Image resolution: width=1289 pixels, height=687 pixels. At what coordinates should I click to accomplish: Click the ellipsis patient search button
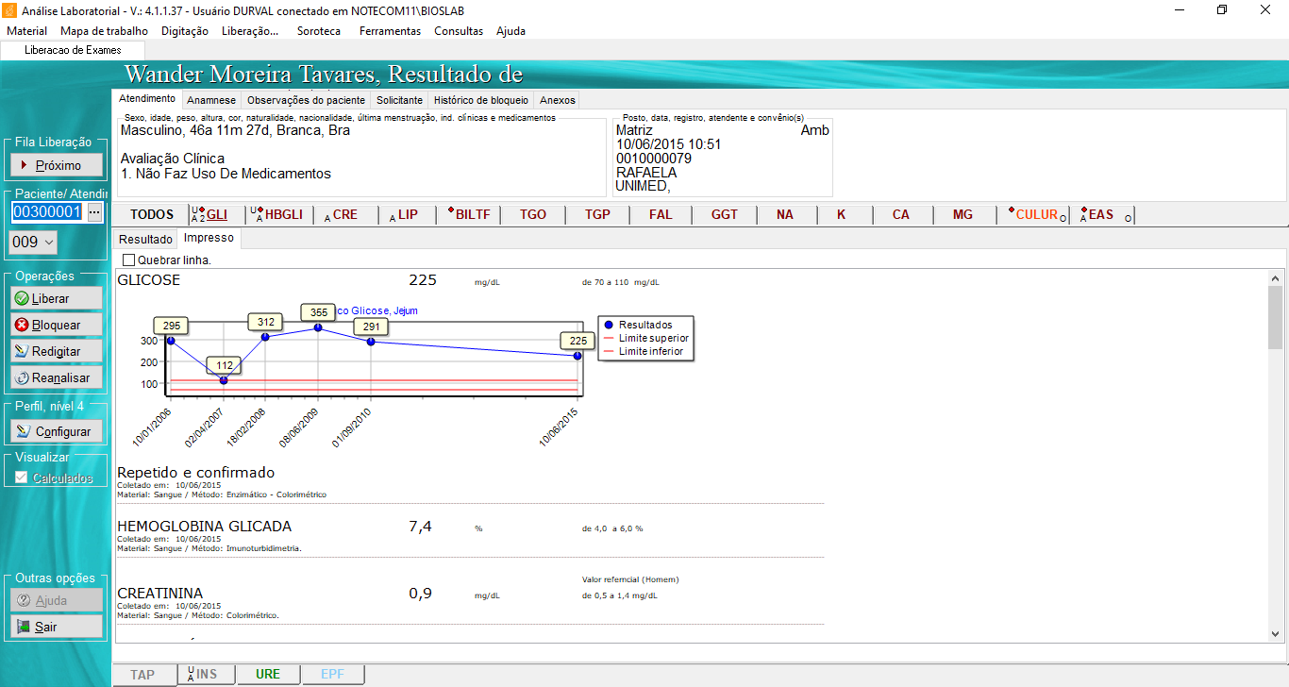93,212
